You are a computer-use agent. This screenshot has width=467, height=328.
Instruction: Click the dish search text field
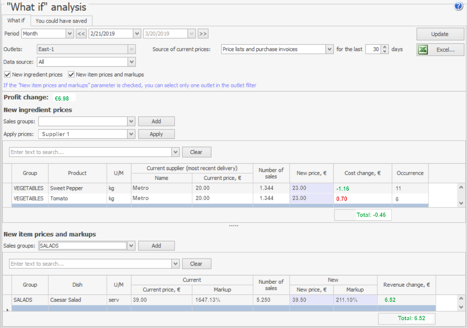coord(90,264)
